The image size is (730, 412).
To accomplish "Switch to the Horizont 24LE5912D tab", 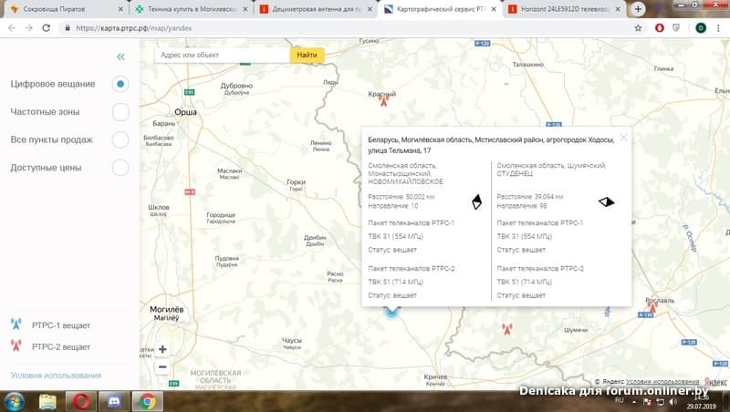I will (565, 9).
